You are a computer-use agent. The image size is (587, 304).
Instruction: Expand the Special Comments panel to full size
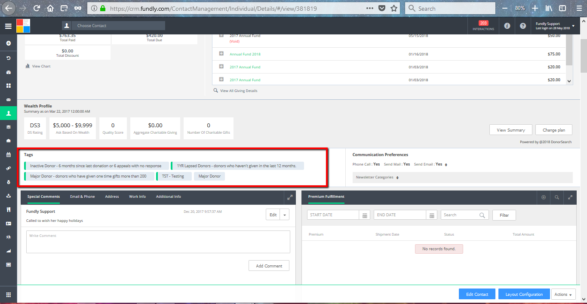(290, 197)
